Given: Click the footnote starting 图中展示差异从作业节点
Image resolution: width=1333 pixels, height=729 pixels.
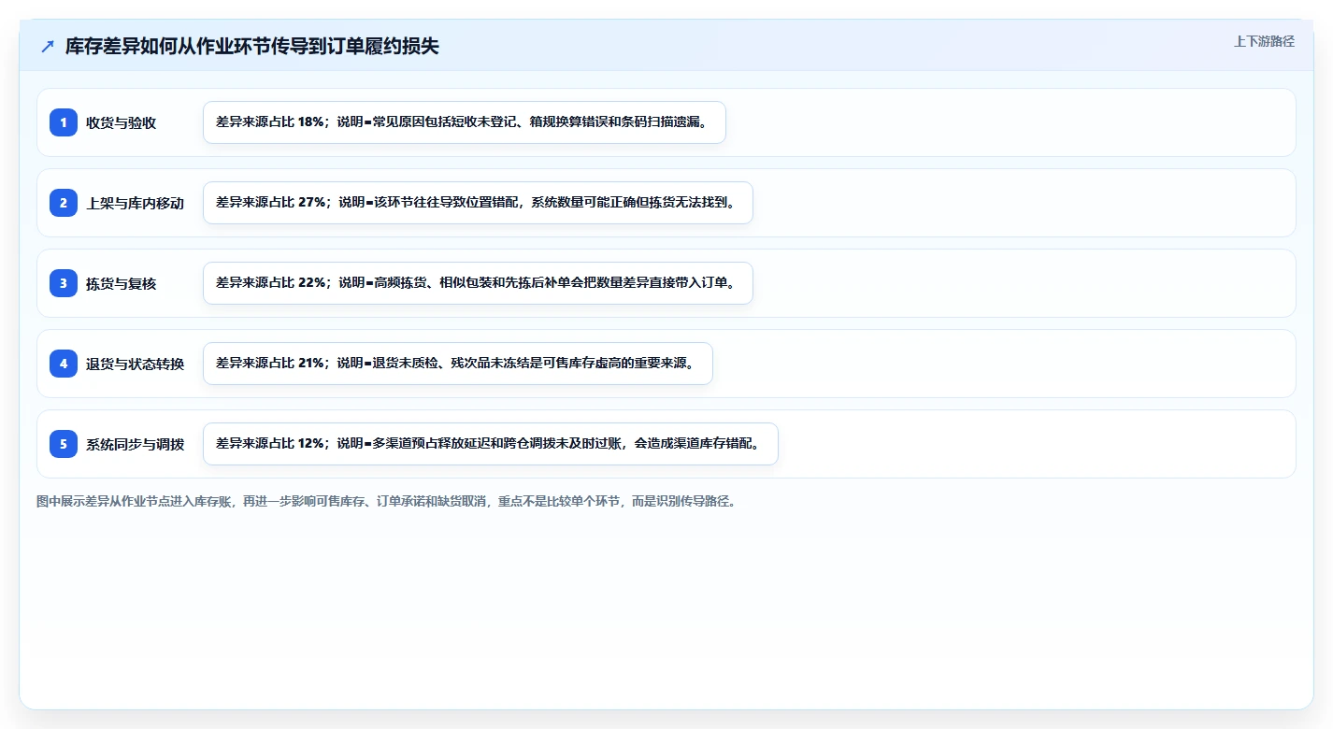Looking at the screenshot, I should tap(386, 502).
